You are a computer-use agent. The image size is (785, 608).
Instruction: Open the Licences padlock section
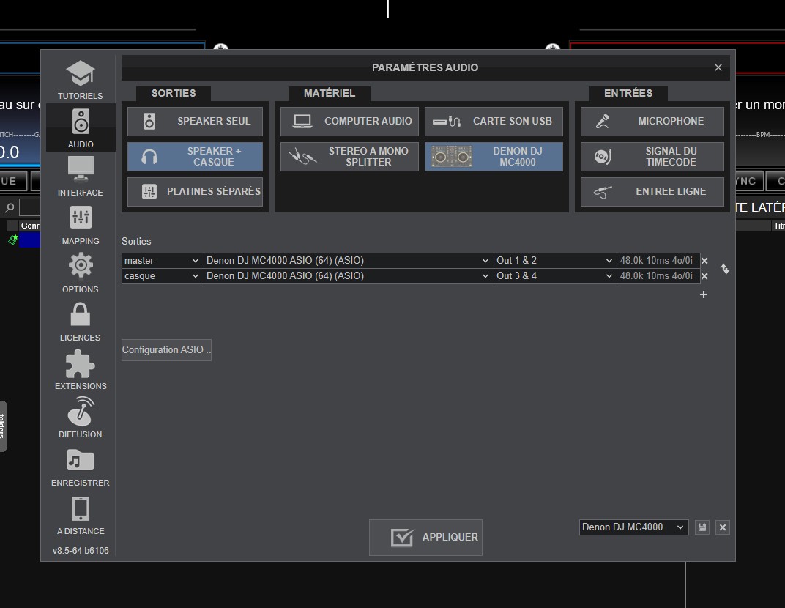(80, 322)
